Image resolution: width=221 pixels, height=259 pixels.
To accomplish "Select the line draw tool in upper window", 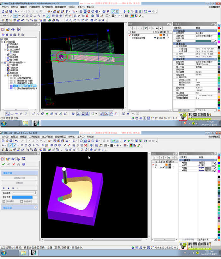I will pyautogui.click(x=11, y=16).
